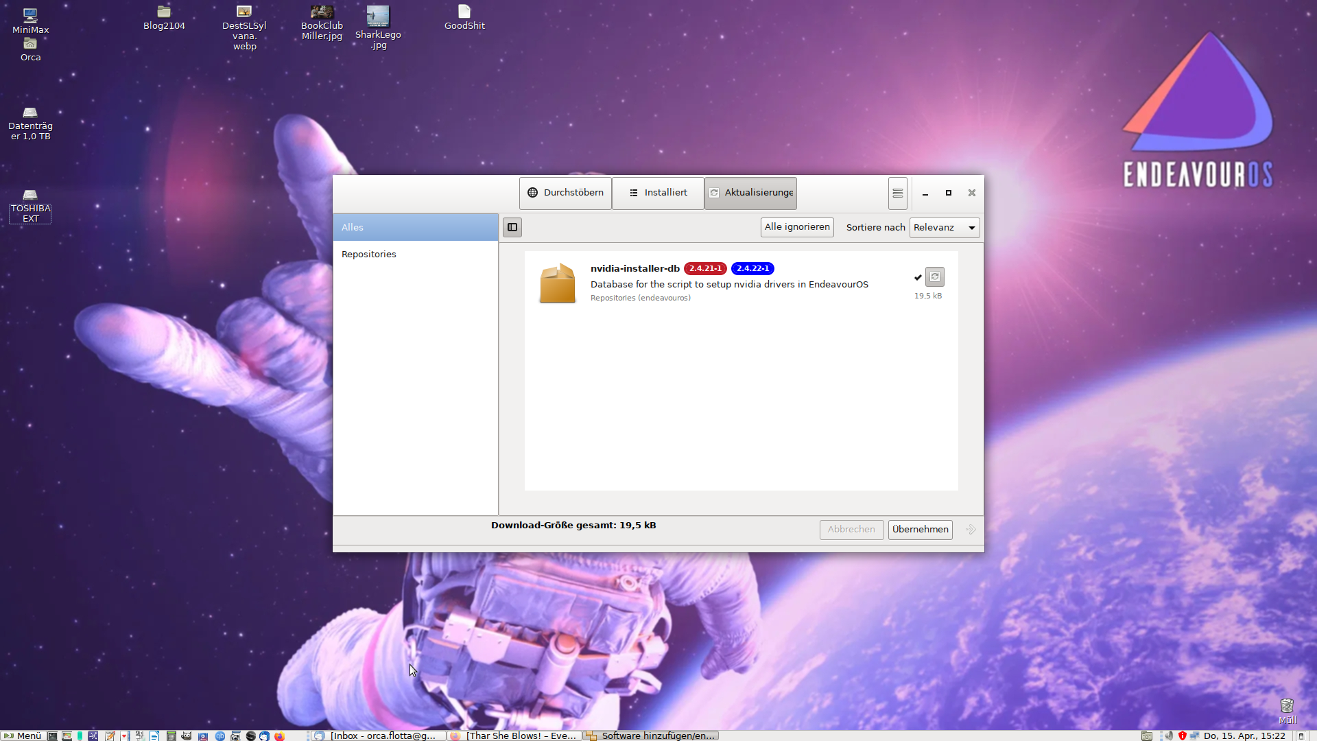Click the checkmark beside nvidia-installer-db
The height and width of the screenshot is (741, 1317).
(x=918, y=277)
